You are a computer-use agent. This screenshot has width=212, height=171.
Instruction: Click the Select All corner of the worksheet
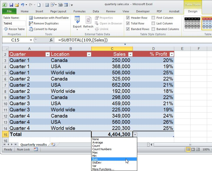pyautogui.click(x=5, y=49)
